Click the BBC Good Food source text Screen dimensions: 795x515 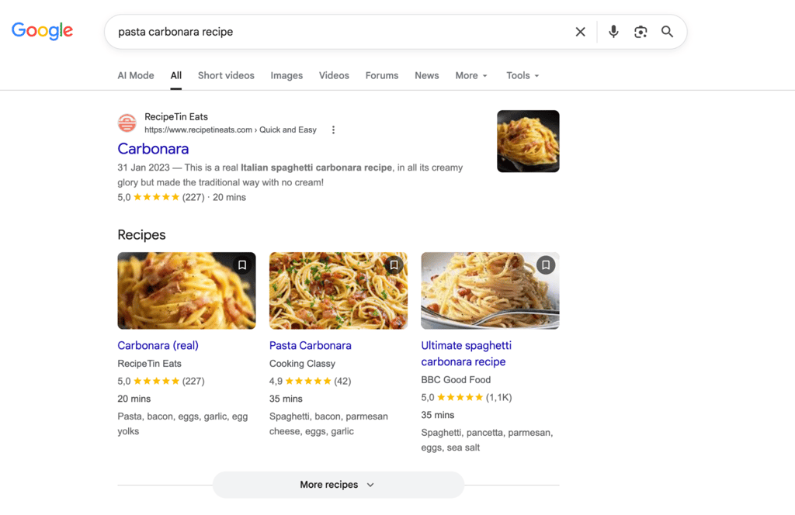456,380
